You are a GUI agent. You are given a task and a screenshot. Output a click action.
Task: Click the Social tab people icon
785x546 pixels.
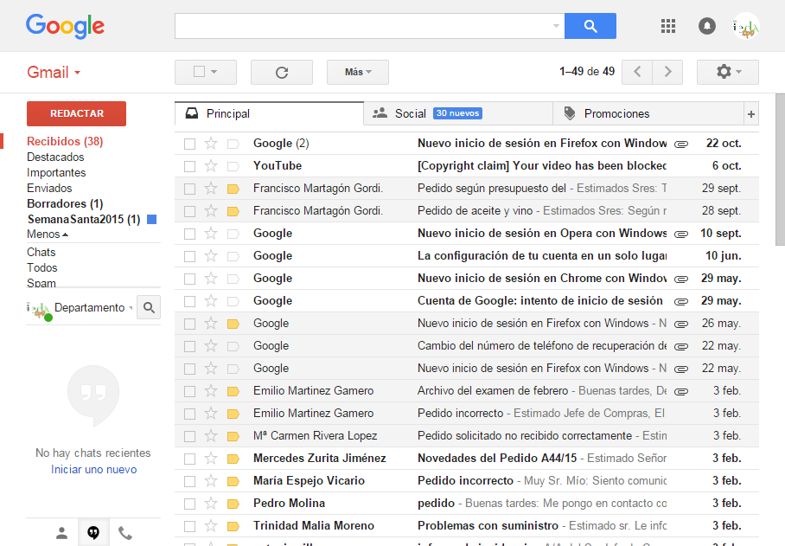pos(380,113)
